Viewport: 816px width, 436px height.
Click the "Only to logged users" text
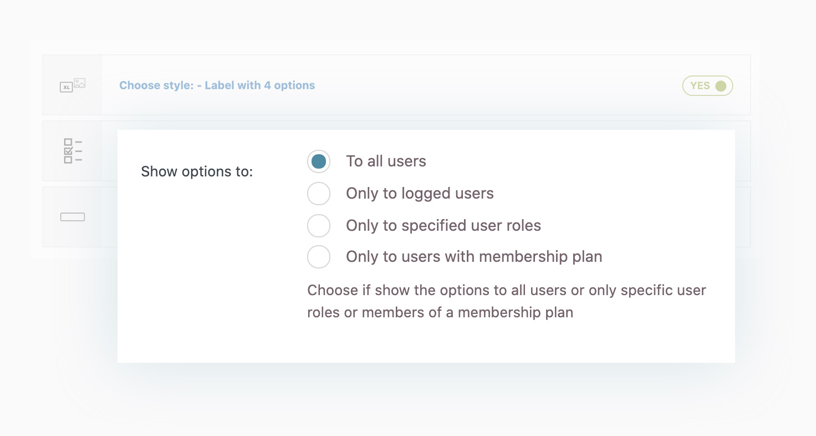point(420,194)
